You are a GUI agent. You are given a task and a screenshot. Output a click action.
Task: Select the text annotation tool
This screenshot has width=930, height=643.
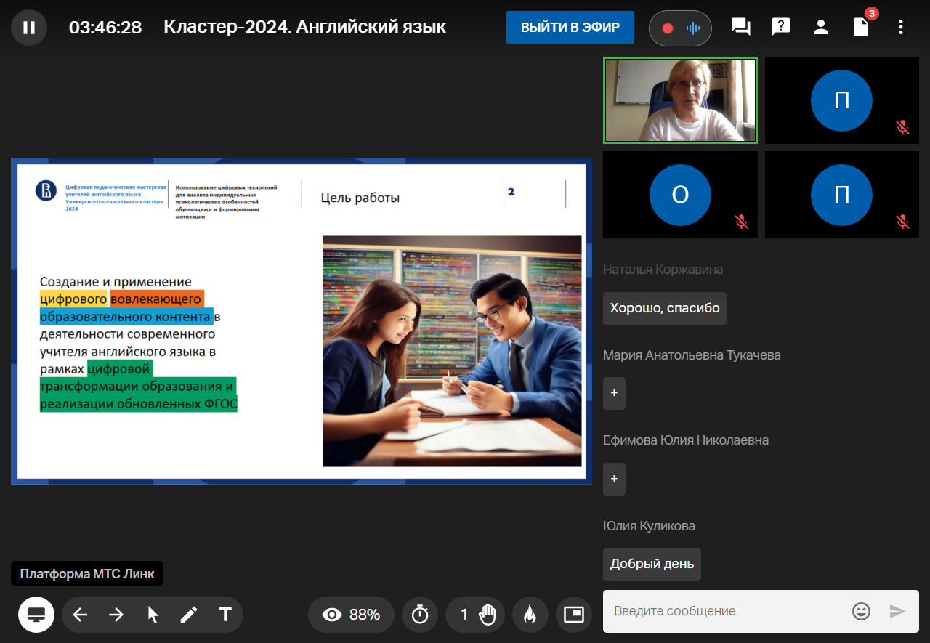coord(225,615)
